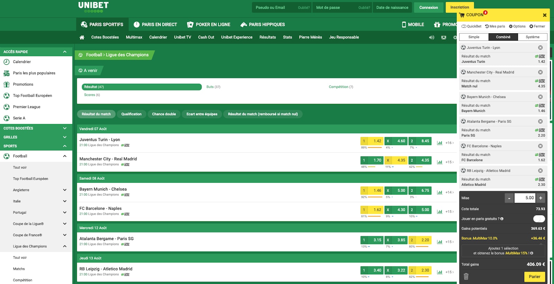The image size is (554, 284).
Task: Expand the Grilles section
Action: 65,137
